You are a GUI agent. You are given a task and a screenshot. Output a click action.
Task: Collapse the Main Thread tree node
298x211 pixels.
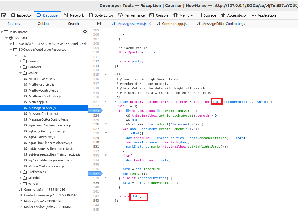click(x=2, y=32)
